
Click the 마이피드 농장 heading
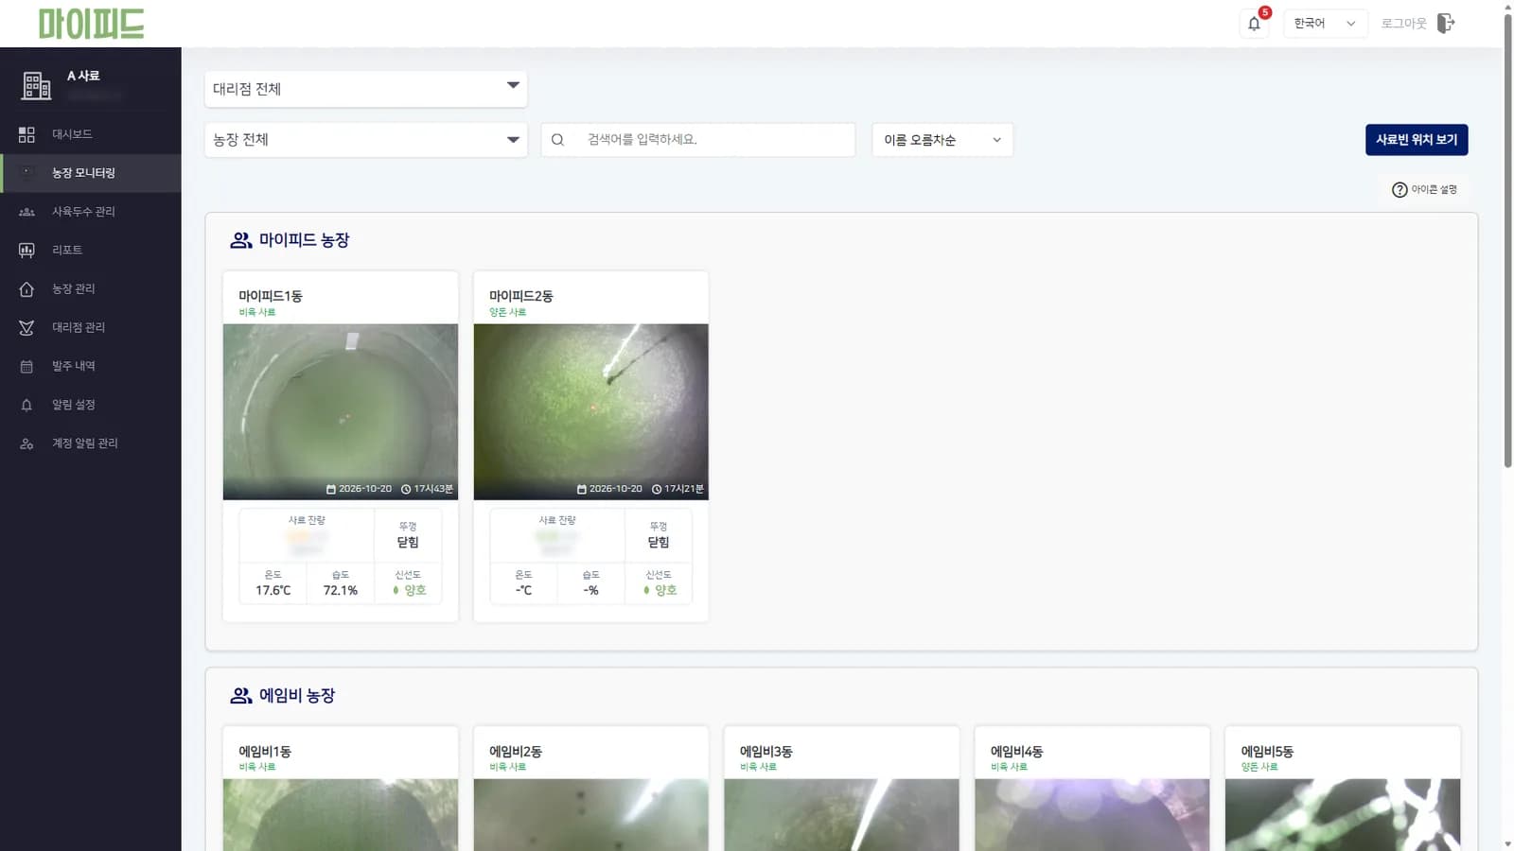[305, 240]
